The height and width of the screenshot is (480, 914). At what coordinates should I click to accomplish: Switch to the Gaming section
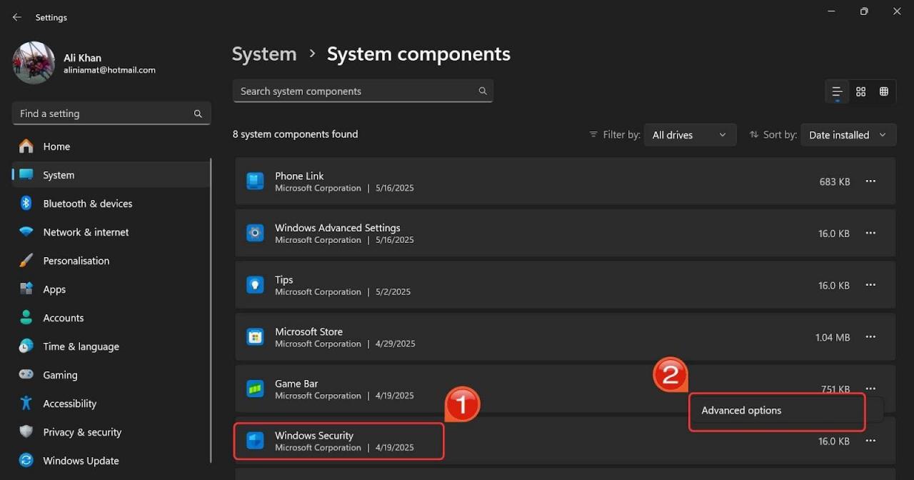59,374
